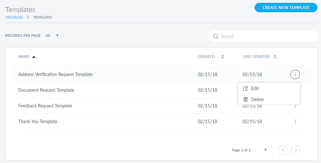Expand the Page 1 of 1 dropdown
321x163 pixels.
tap(265, 150)
